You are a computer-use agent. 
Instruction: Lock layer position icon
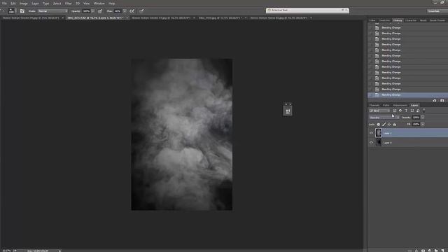(389, 125)
